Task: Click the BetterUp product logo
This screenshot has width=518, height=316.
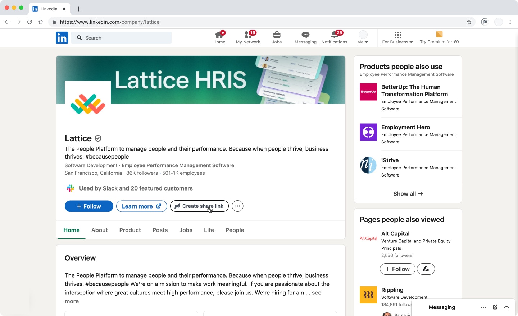Action: click(x=368, y=92)
